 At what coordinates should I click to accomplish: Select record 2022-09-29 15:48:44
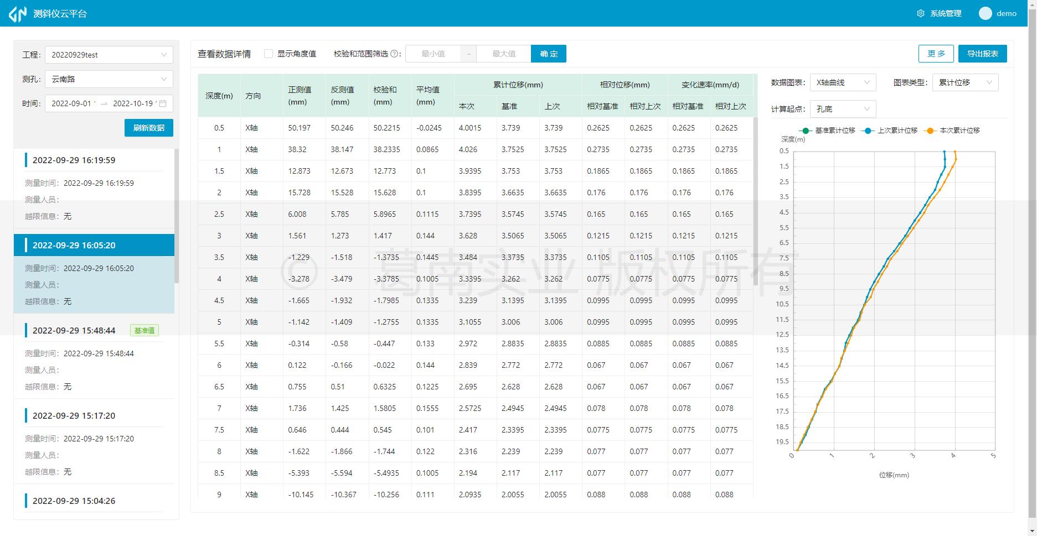click(74, 331)
